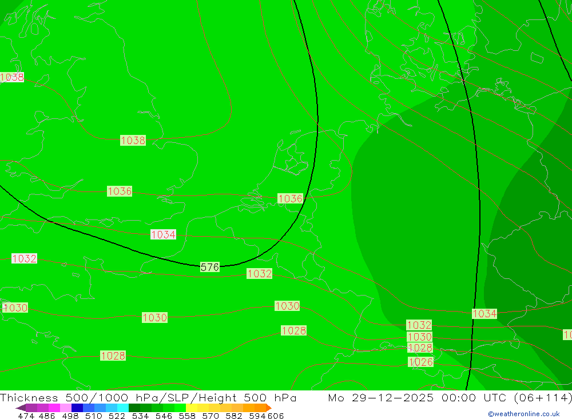
Task: Click the 576 height contour label
Action: tap(210, 268)
